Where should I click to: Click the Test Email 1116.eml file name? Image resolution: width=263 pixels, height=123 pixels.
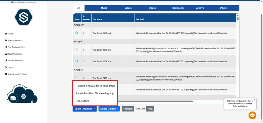pos(102,33)
